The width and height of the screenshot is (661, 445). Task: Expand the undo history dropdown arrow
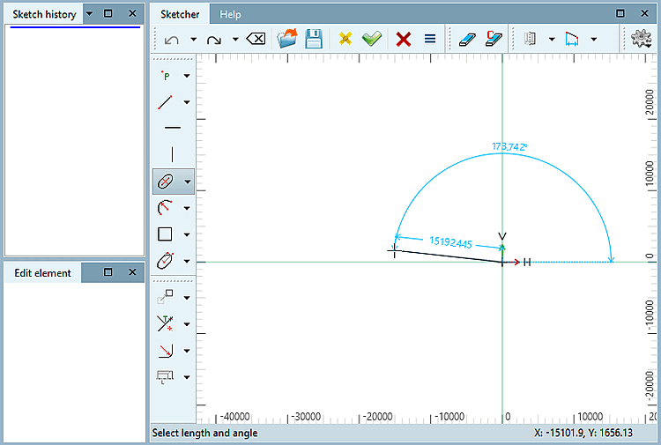point(193,39)
